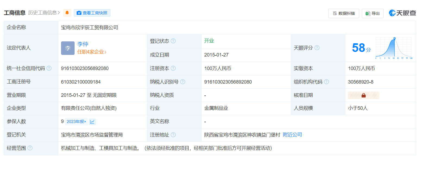
Task: Click help icon next to 统一社会信用代码
Action: tap(49, 68)
